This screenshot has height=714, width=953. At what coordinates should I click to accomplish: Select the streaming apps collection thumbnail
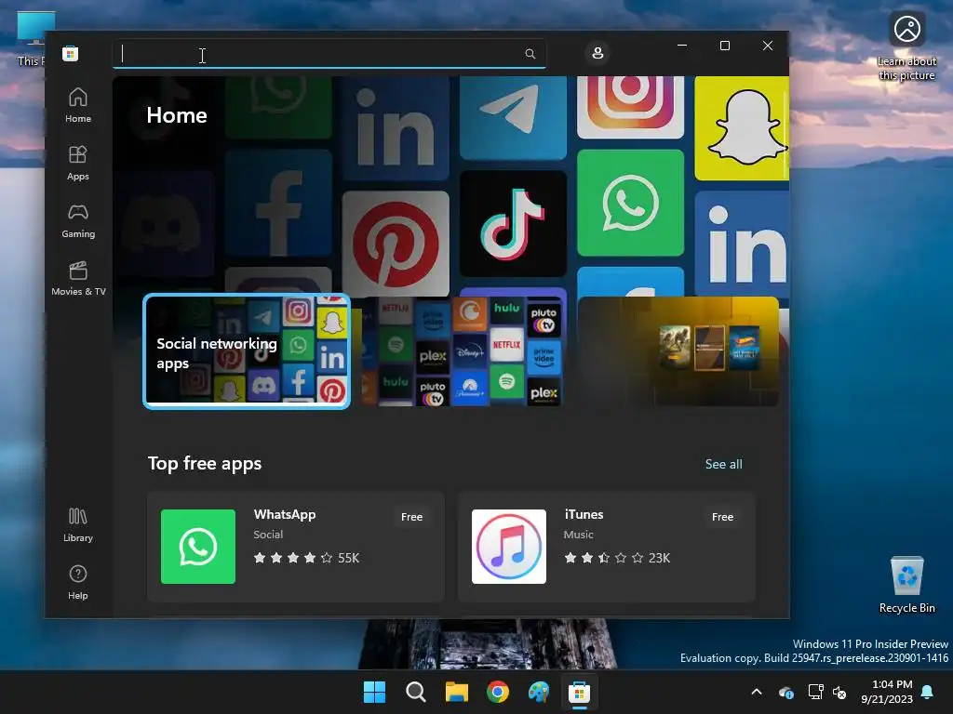[462, 351]
